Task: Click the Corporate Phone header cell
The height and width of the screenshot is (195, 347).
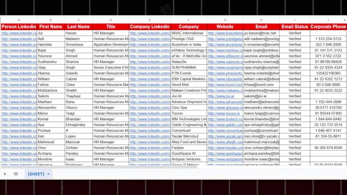Action: [328, 26]
